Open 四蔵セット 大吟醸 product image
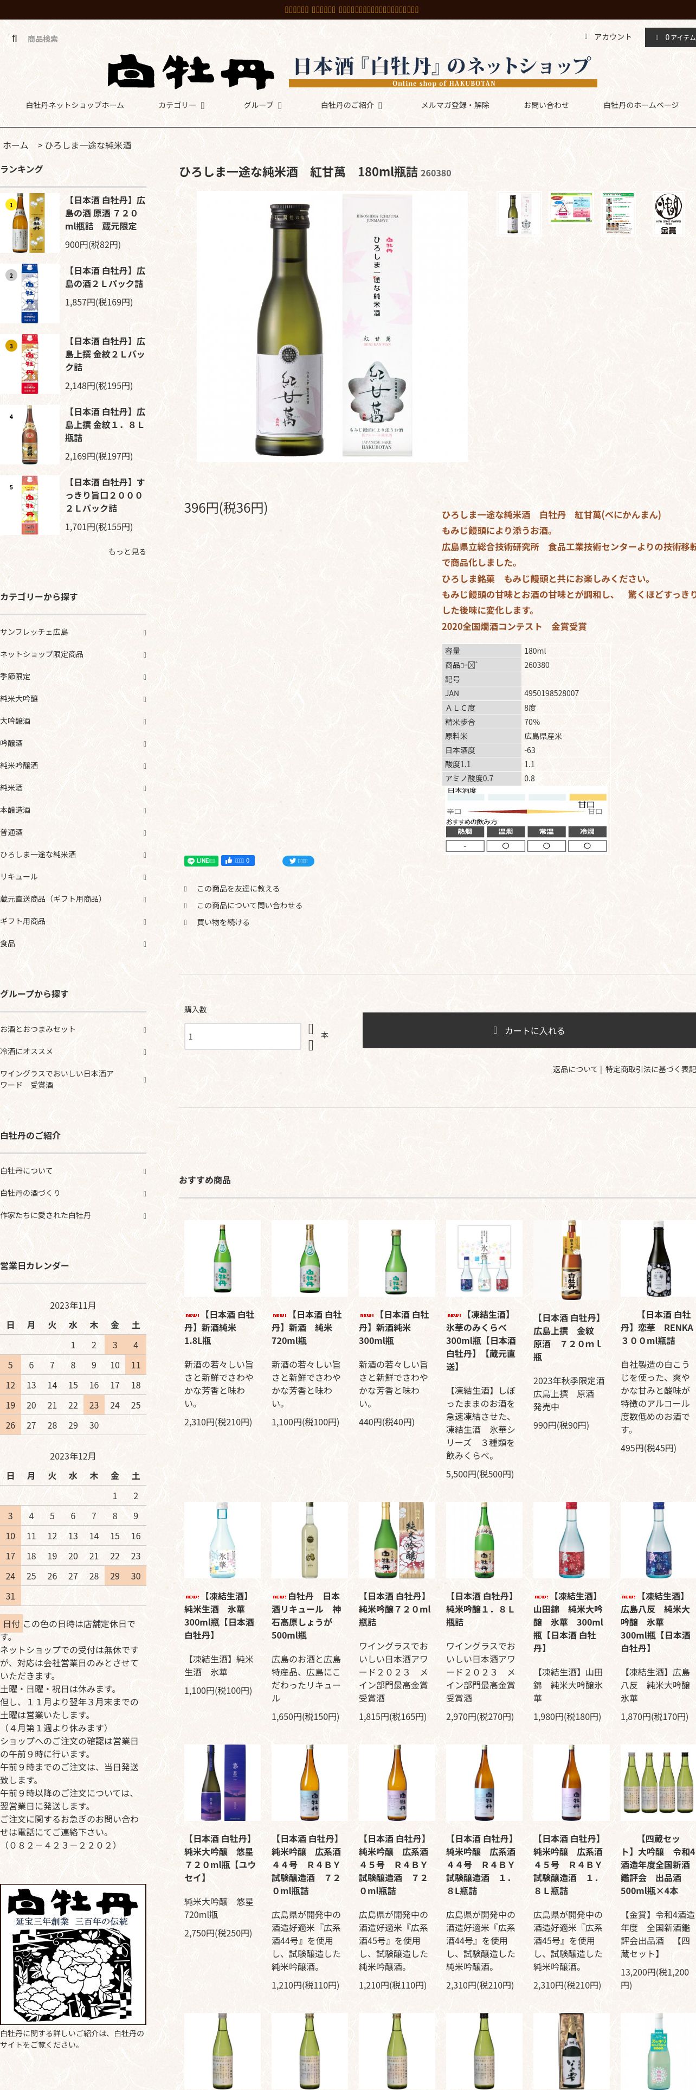Screen dimensions: 696x2090 click(x=658, y=1782)
